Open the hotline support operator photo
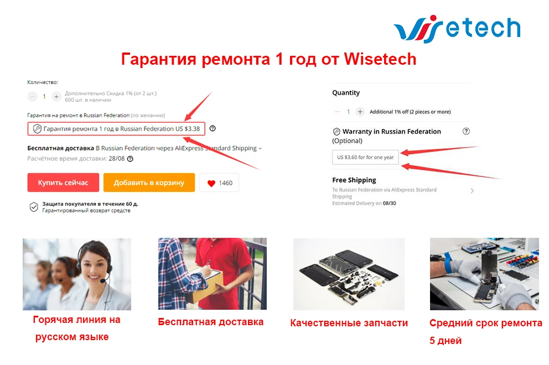549x365 pixels. point(77,274)
